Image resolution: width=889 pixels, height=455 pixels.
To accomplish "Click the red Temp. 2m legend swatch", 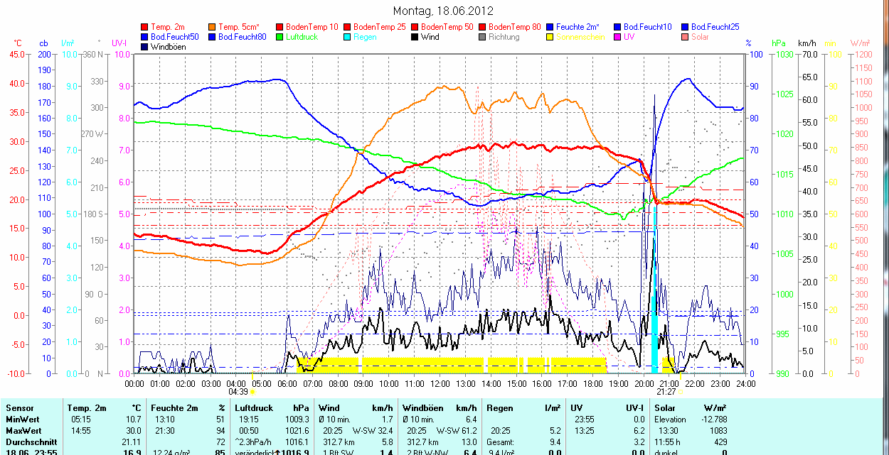I will (x=145, y=27).
